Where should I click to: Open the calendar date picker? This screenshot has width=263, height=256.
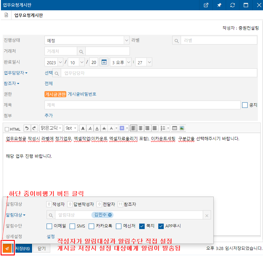point(104,62)
